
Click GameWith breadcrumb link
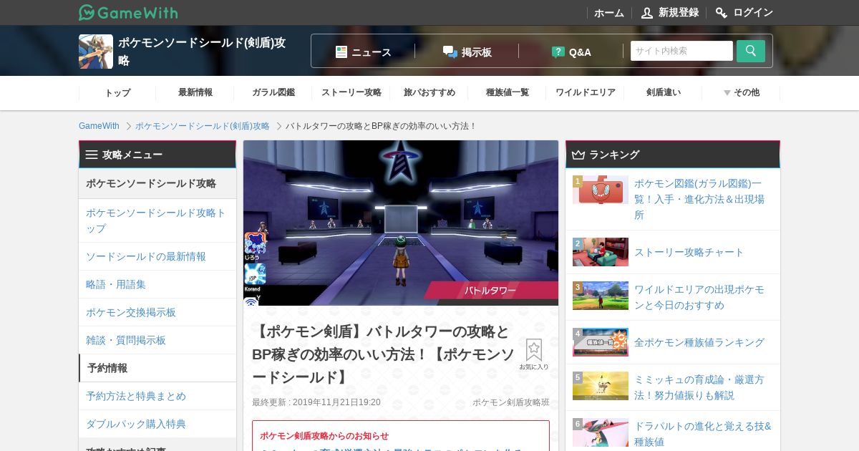[x=99, y=126]
